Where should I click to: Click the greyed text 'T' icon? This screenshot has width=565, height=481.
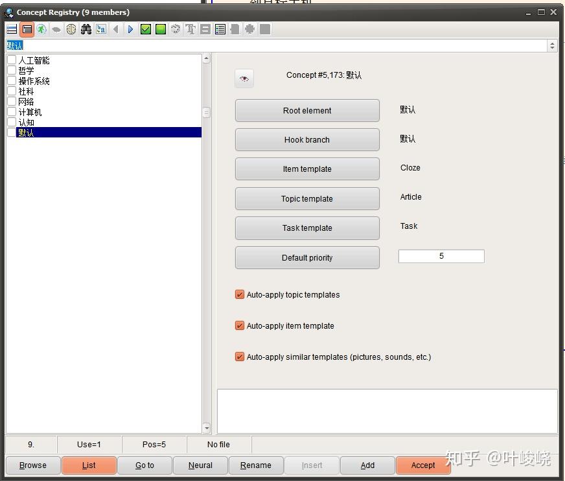click(190, 29)
